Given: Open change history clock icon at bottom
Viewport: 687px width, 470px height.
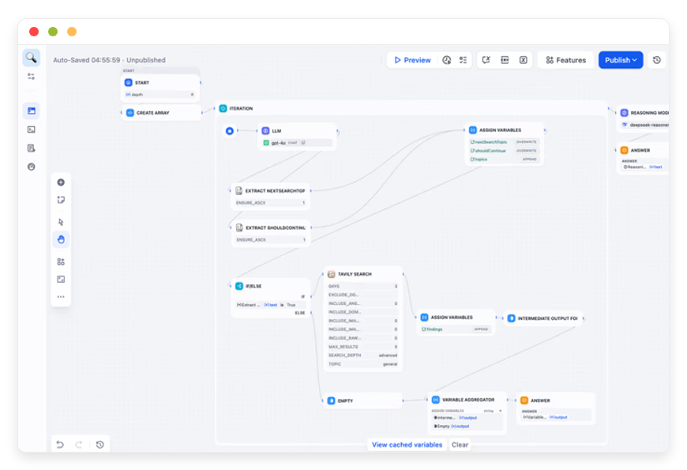Looking at the screenshot, I should tap(100, 445).
